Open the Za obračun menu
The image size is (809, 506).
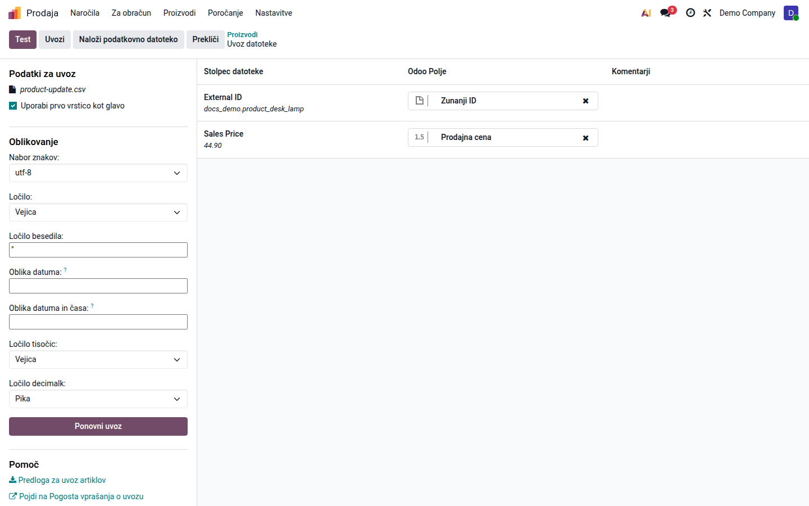(131, 13)
